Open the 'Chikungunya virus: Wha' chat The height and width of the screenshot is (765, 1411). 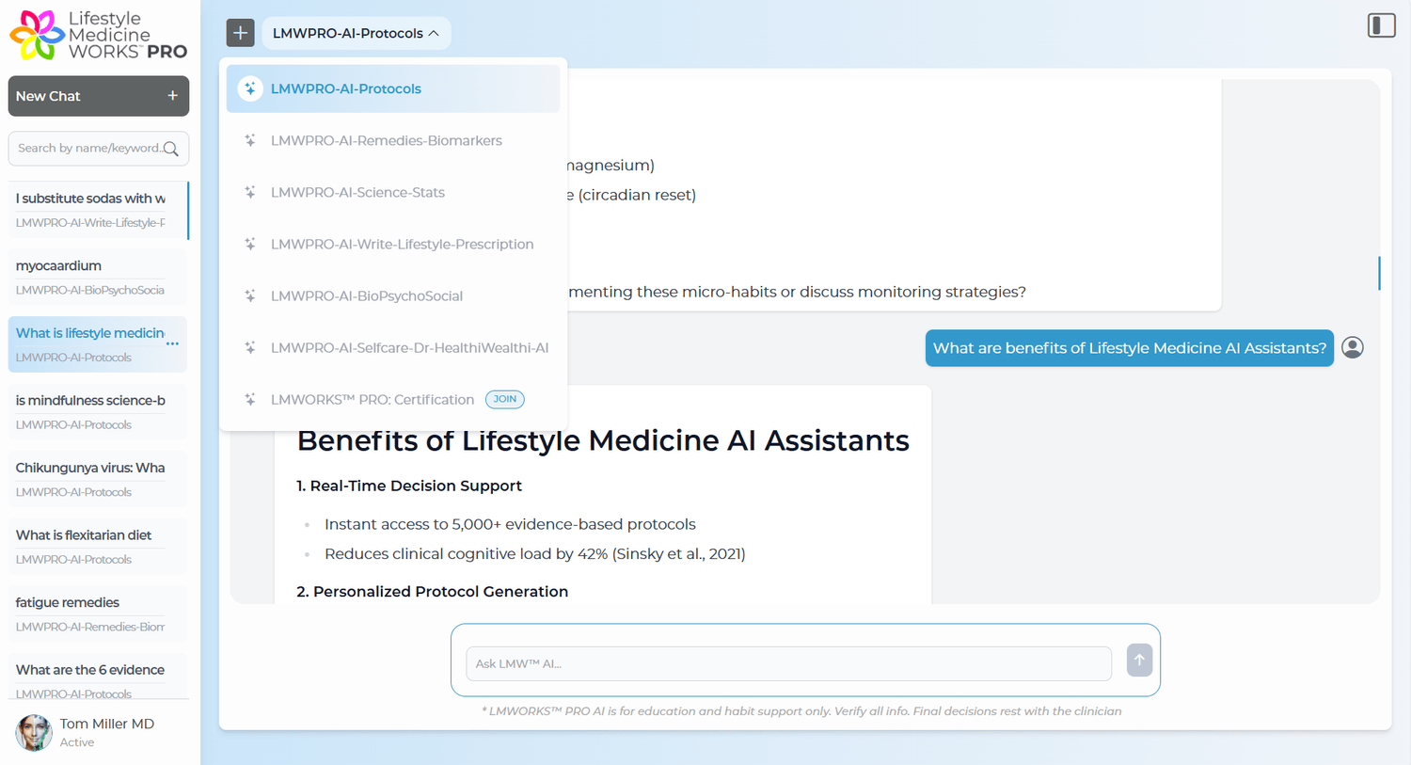98,479
